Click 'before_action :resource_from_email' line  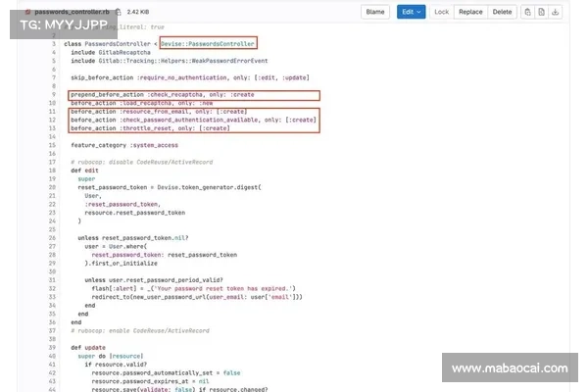coord(159,112)
